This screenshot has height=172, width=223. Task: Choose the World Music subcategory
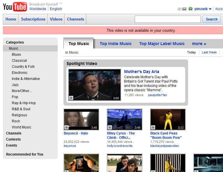click(x=22, y=127)
